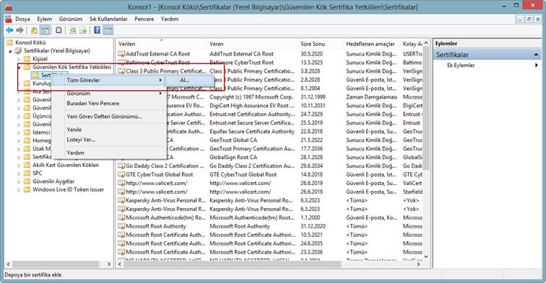Click the SPC folder icon in the tree

(27, 173)
